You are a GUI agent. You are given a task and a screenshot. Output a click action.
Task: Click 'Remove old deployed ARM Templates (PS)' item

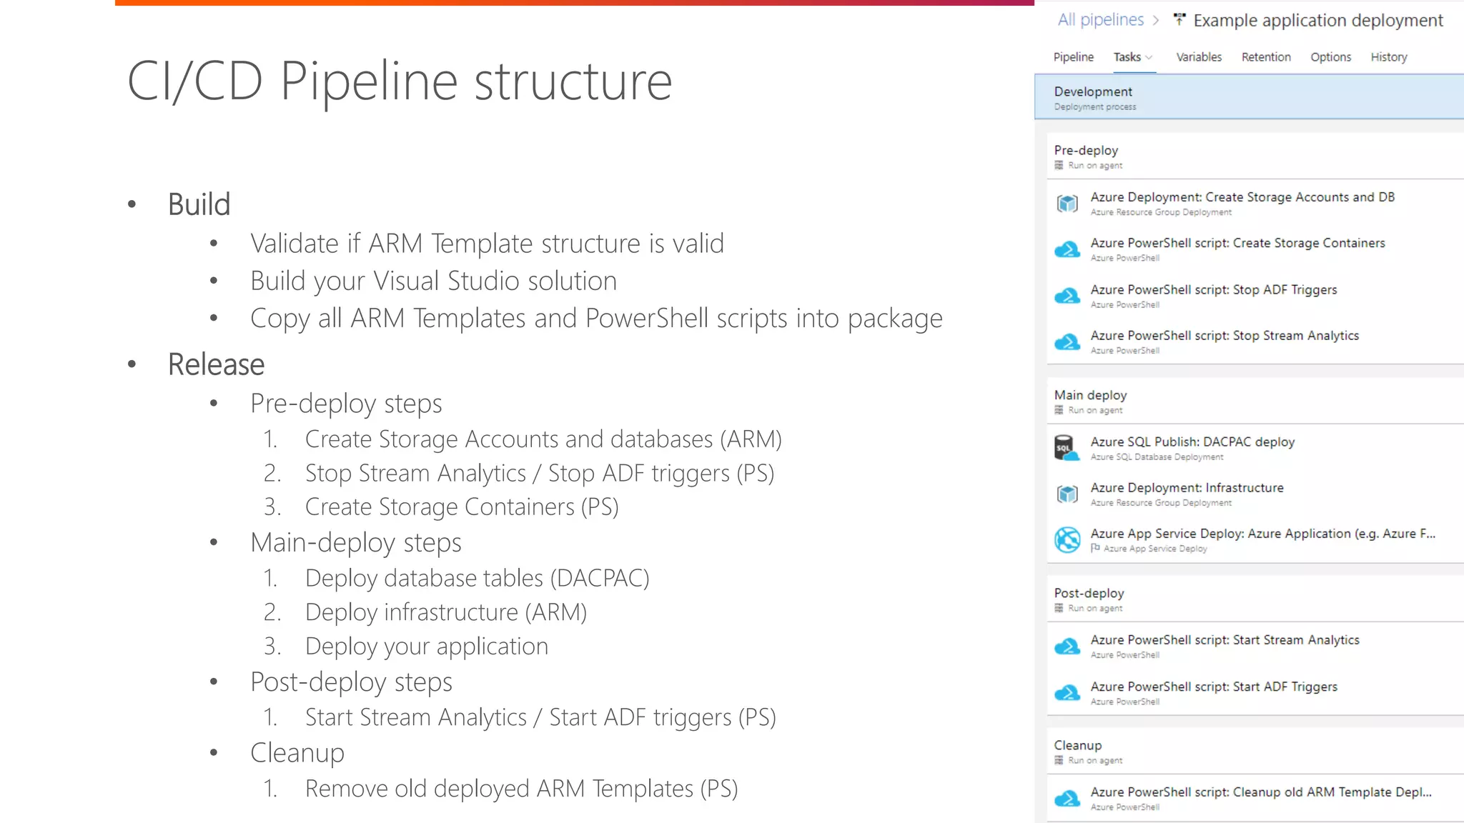(521, 789)
